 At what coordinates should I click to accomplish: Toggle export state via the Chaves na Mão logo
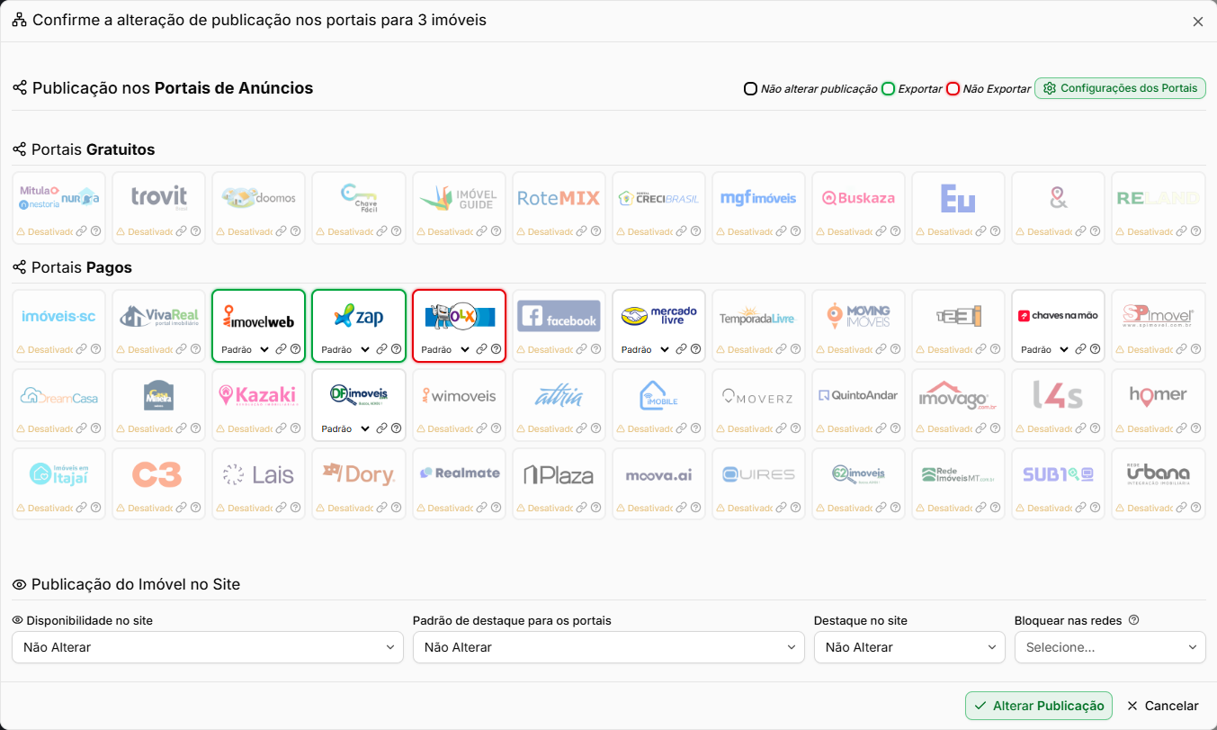(1059, 316)
